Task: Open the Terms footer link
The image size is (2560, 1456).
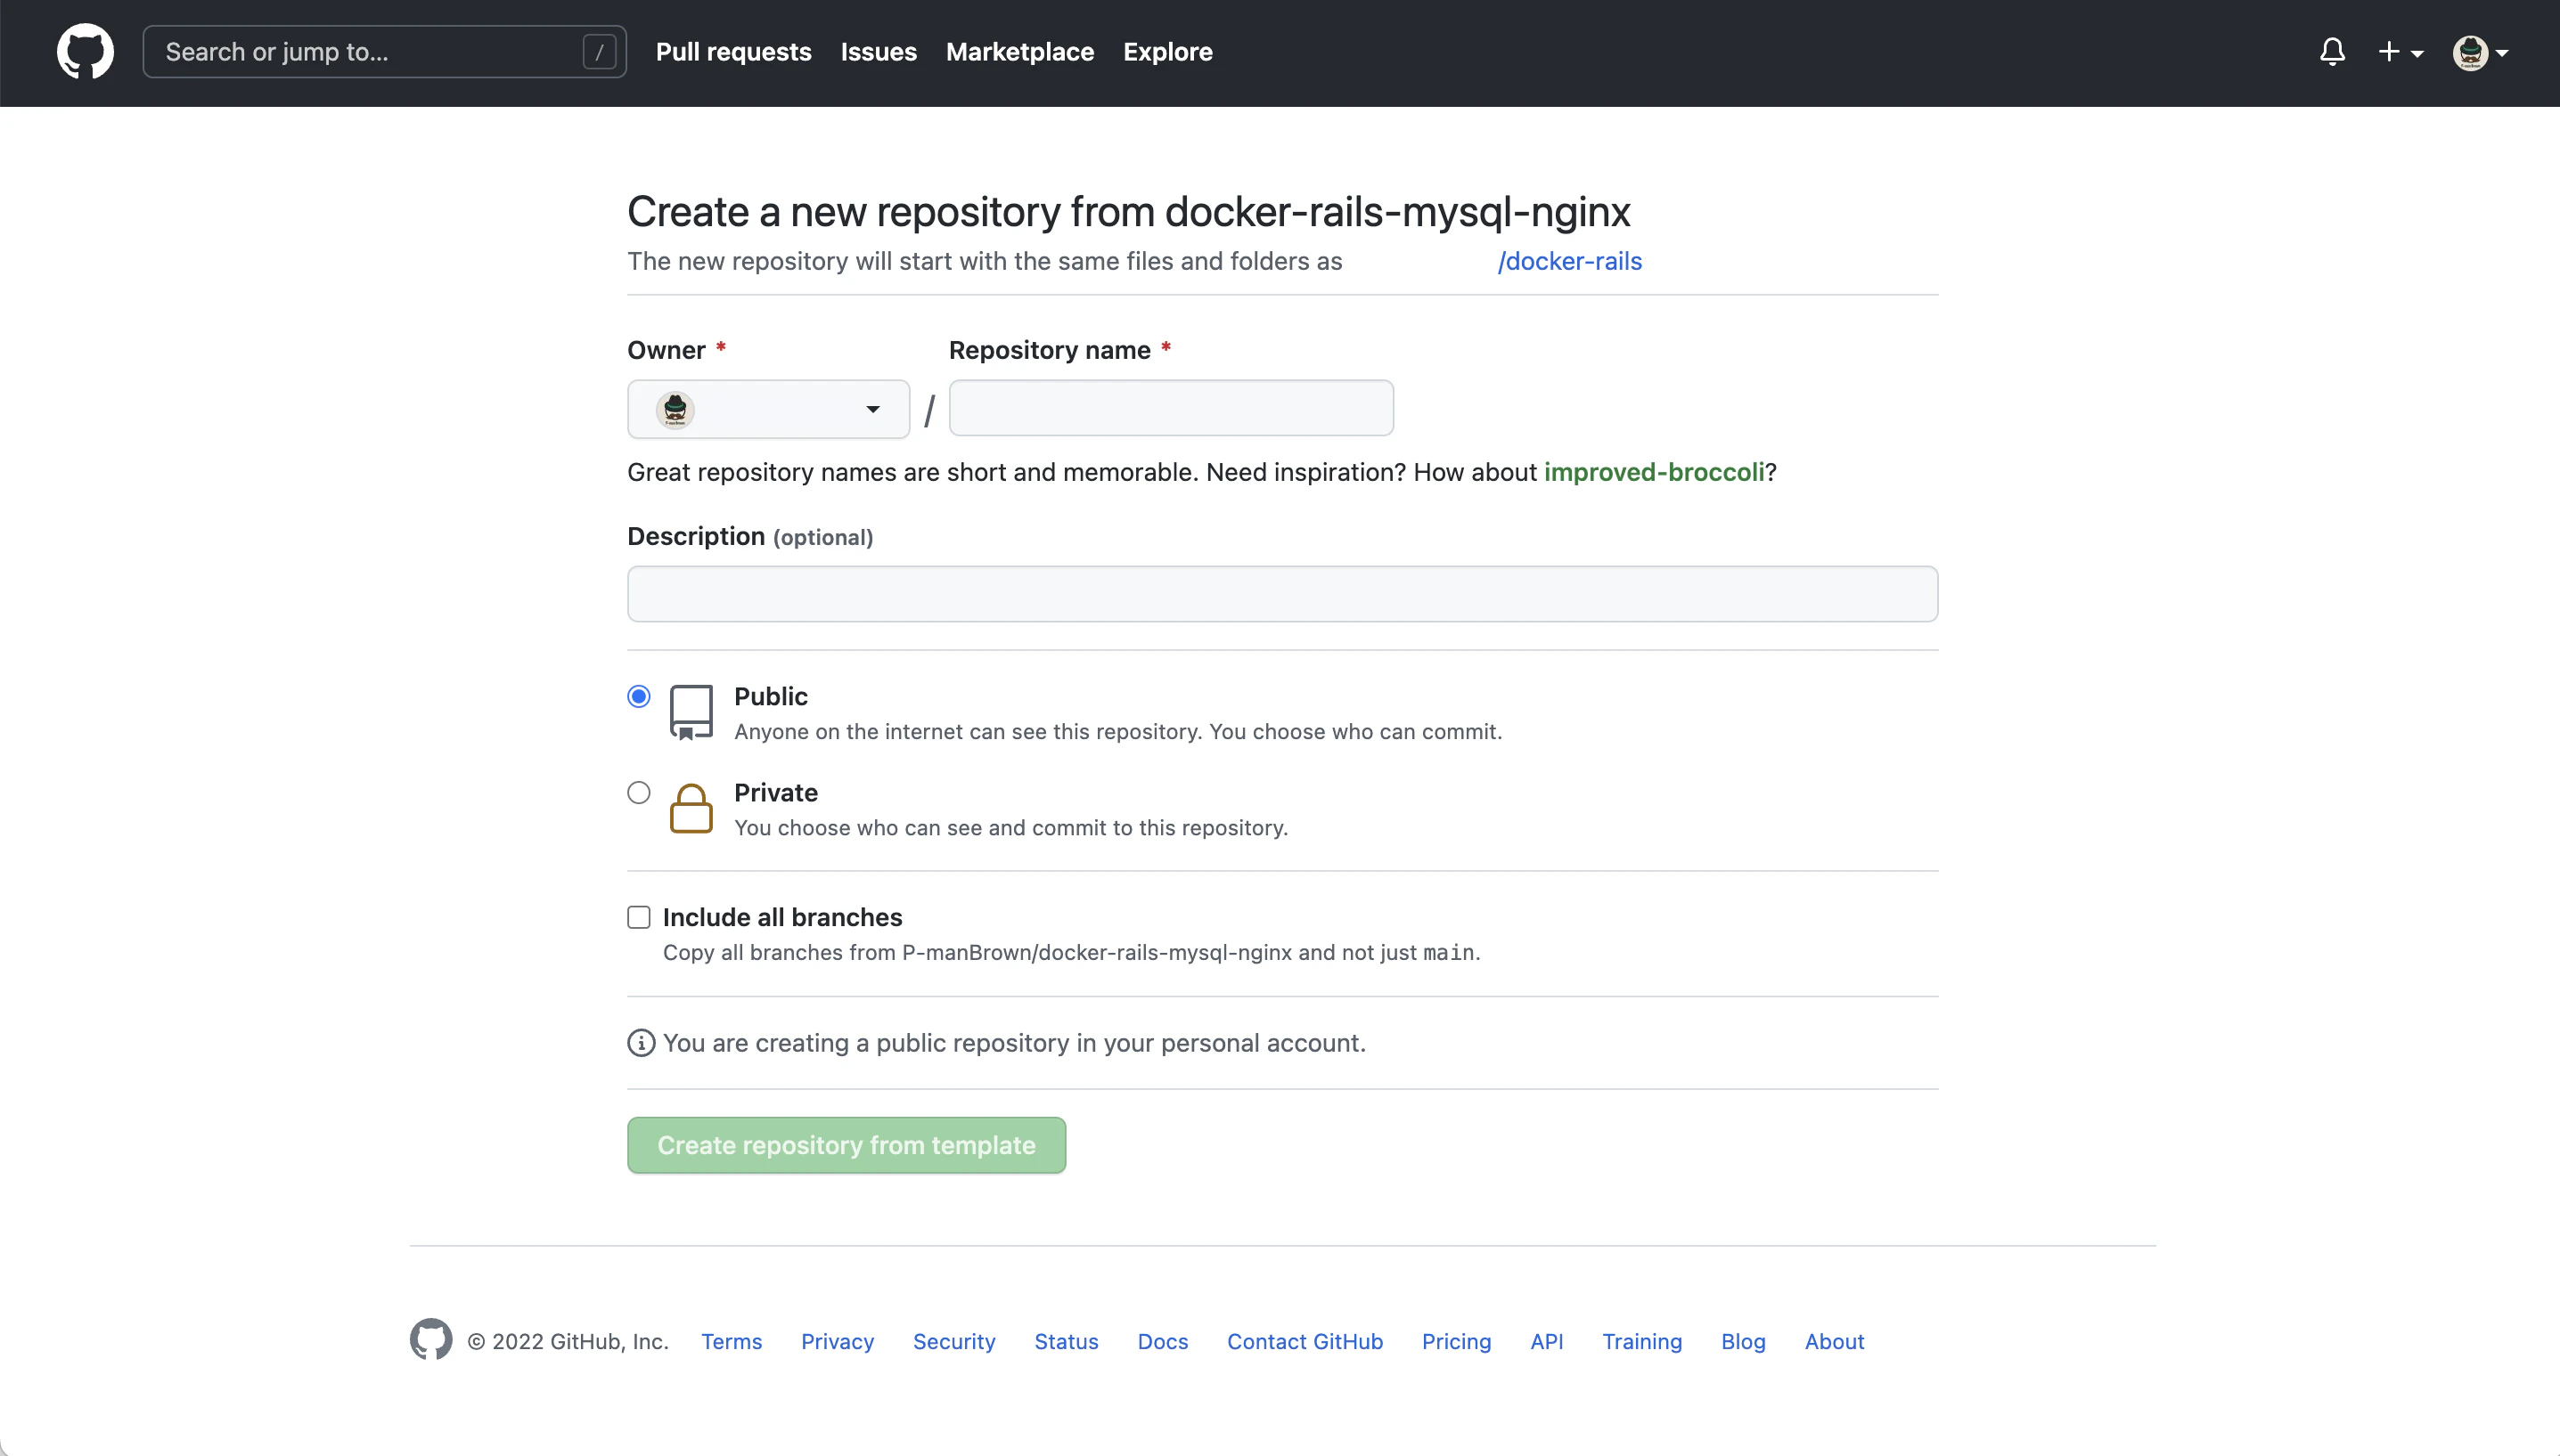Action: (x=732, y=1341)
